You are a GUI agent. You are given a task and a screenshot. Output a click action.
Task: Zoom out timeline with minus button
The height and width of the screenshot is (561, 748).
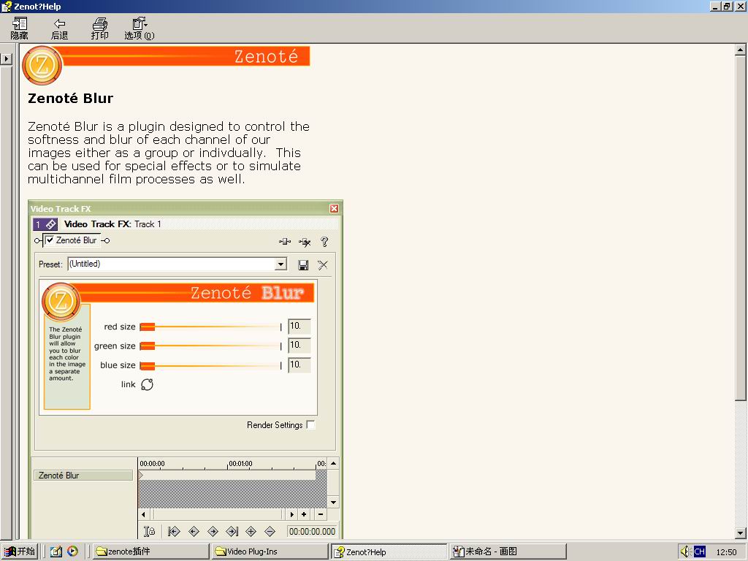click(x=321, y=514)
